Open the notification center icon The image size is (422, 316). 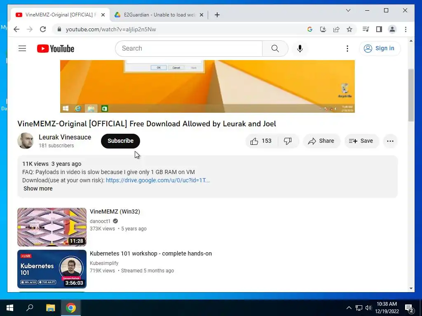[x=409, y=308]
